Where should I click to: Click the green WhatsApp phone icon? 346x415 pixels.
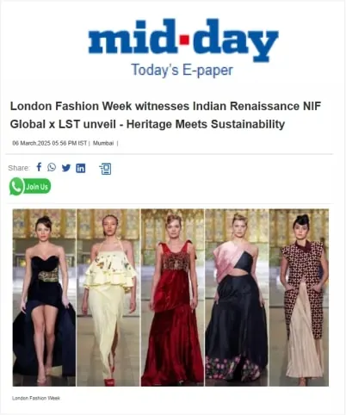click(16, 186)
